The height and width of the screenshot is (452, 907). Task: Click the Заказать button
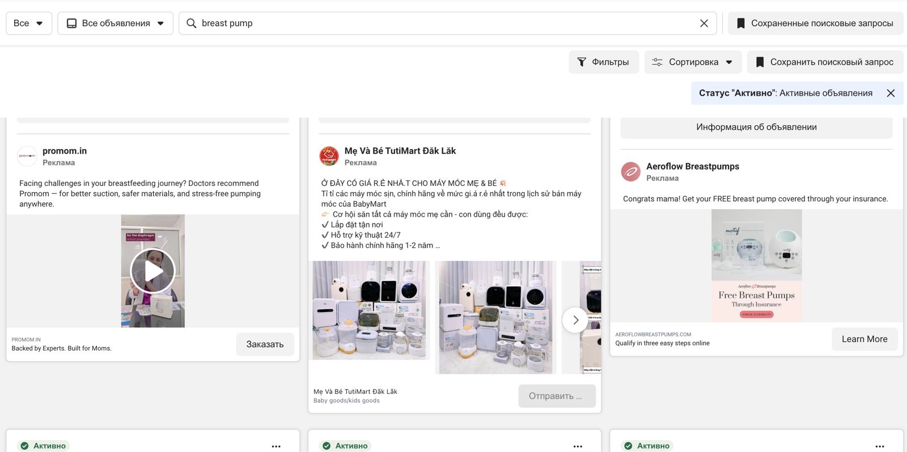click(265, 344)
